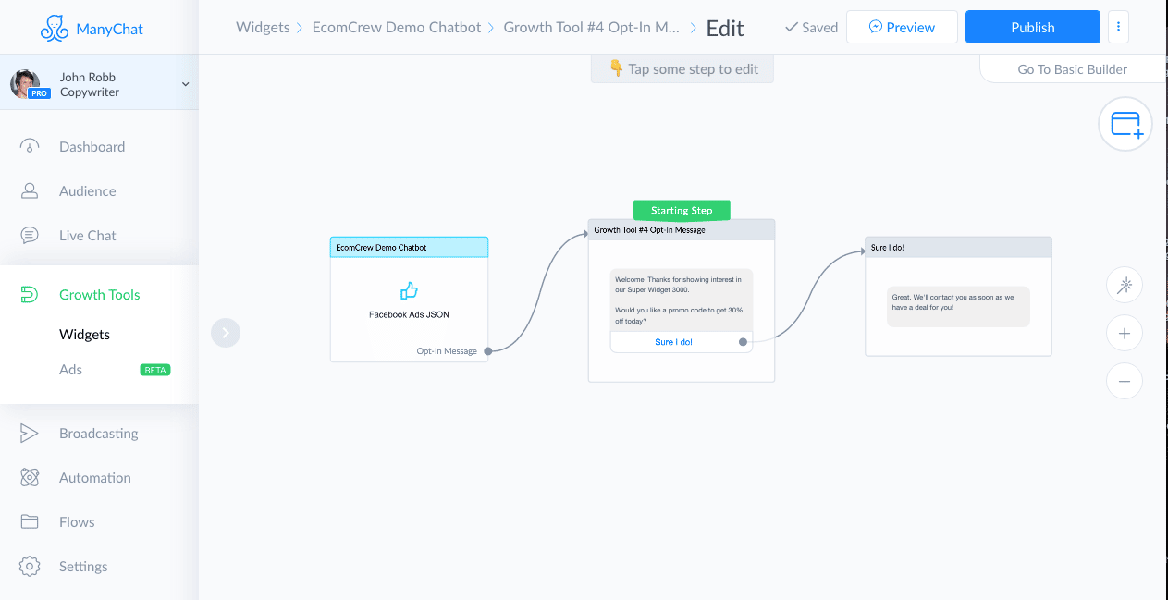Click the Widgets breadcrumb link

click(263, 27)
